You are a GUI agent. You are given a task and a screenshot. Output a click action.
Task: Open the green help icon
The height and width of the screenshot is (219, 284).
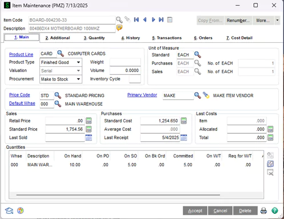pos(275,210)
